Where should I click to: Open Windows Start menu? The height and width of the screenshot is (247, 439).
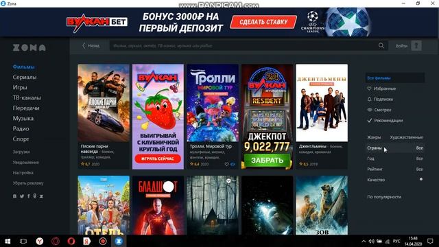tap(8, 241)
